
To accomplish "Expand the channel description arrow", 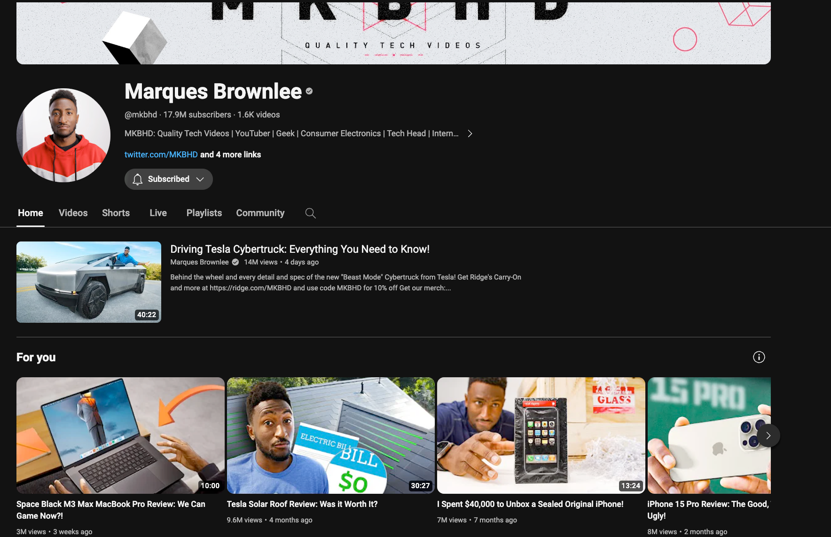I will [470, 134].
